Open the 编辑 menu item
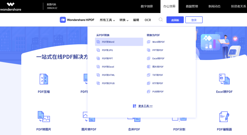The image size is (247, 135). pos(136,20)
